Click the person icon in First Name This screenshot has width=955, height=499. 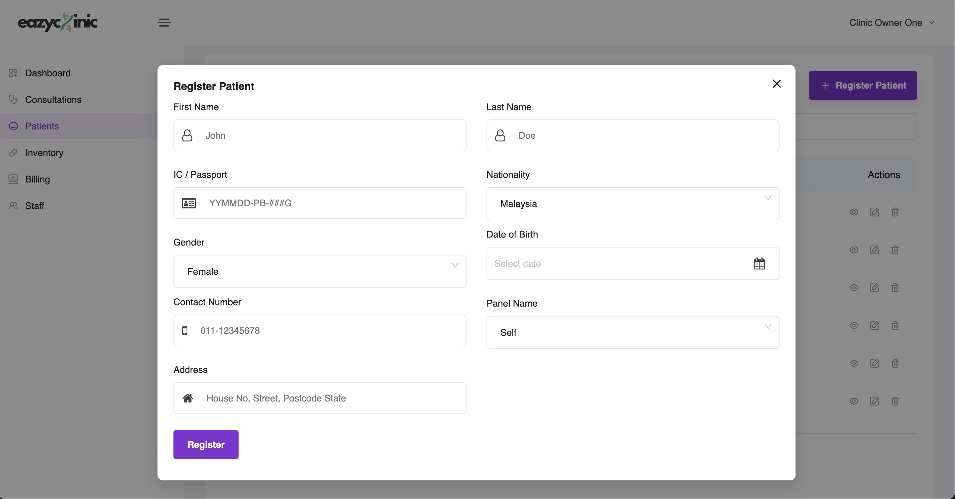pyautogui.click(x=187, y=135)
